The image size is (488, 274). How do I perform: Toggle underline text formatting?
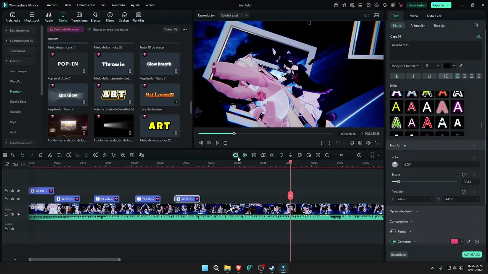(x=429, y=76)
